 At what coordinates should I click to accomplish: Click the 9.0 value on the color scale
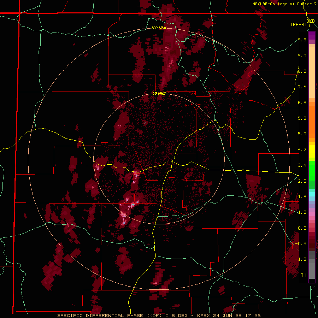pyautogui.click(x=302, y=56)
